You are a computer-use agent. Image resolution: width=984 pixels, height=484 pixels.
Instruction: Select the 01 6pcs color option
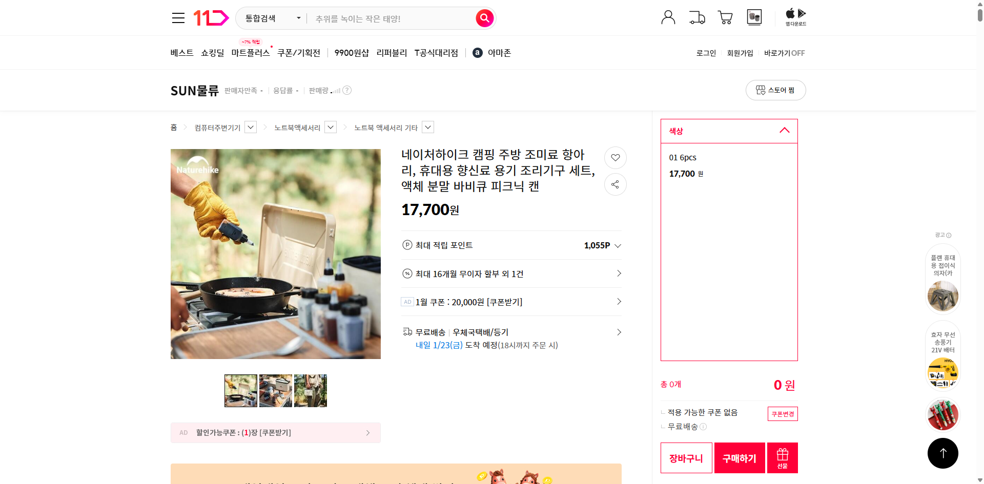click(717, 164)
